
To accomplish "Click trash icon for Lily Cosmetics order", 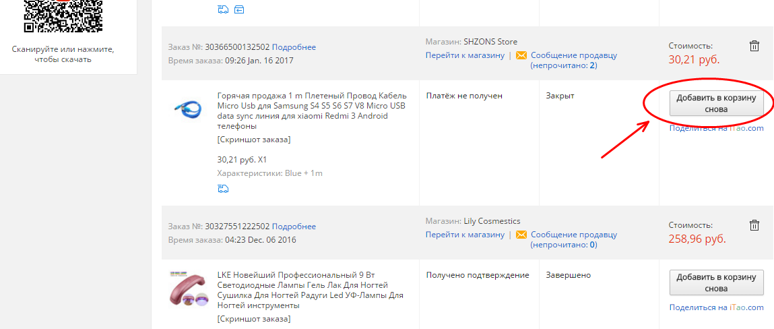I will pos(754,226).
